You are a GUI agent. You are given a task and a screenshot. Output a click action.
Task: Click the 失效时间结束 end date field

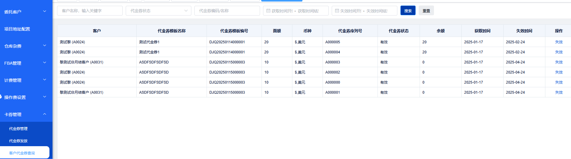(377, 11)
